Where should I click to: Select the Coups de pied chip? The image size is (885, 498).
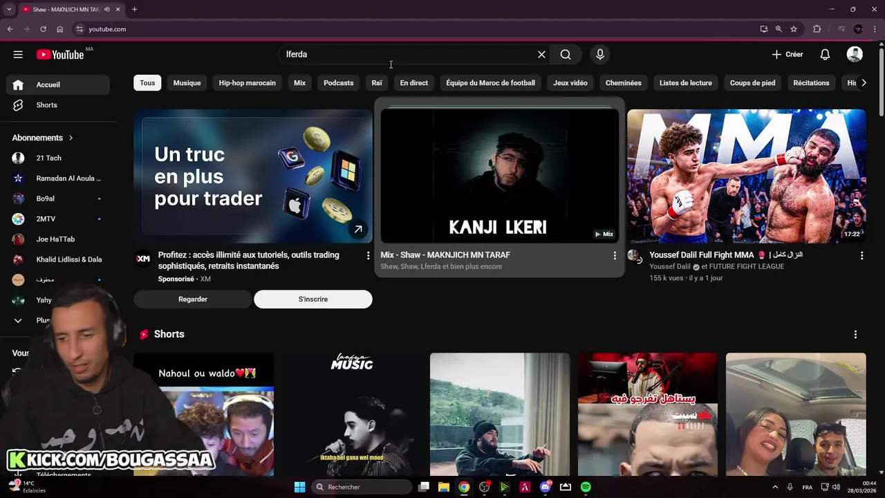pyautogui.click(x=752, y=83)
